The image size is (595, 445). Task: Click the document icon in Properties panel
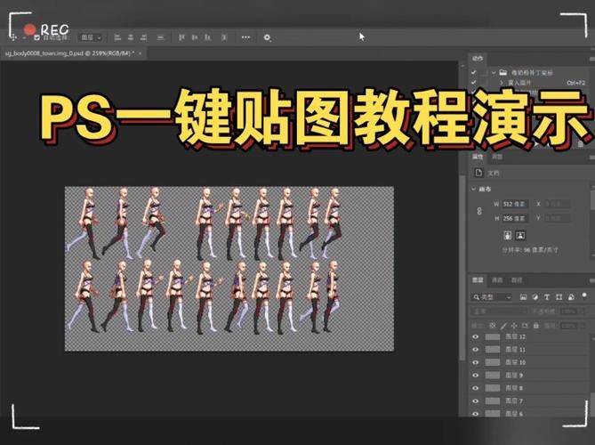tap(478, 173)
